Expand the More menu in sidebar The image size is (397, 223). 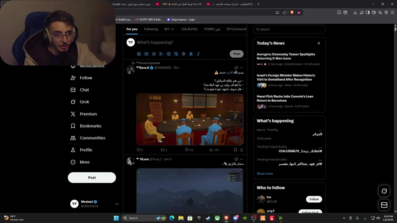click(x=80, y=162)
